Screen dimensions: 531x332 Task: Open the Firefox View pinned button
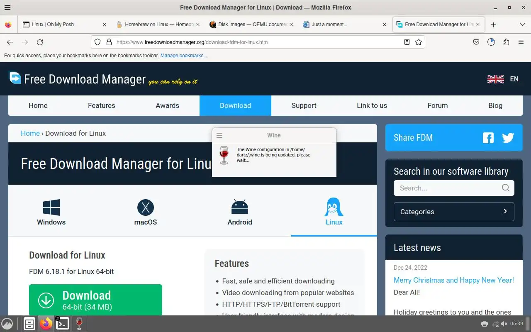click(8, 24)
